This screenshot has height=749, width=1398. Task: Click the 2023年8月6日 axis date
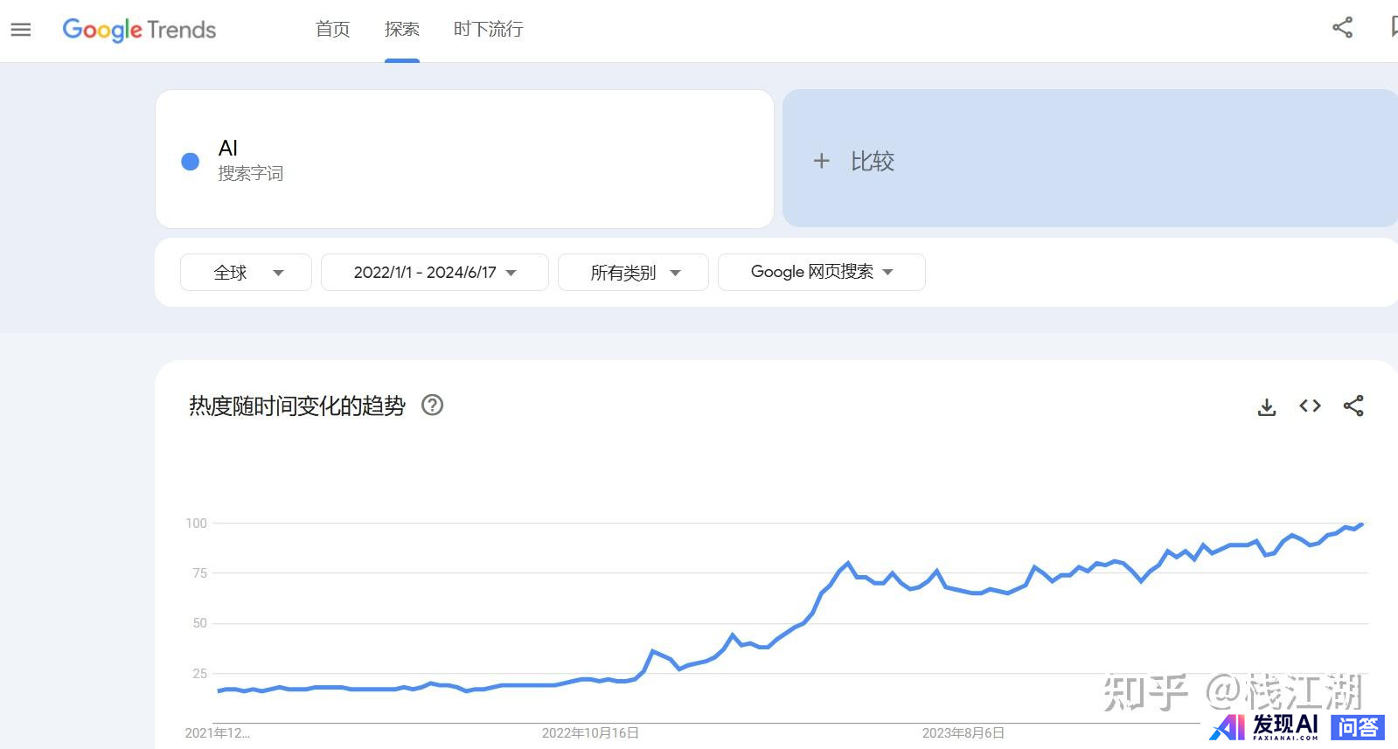tap(963, 732)
